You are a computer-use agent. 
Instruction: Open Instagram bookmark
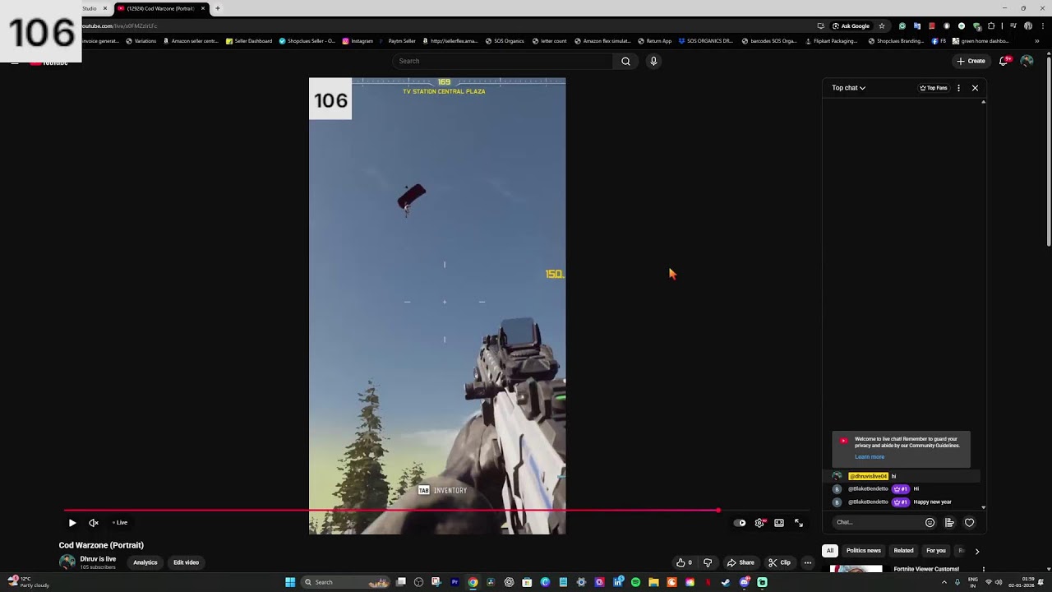click(358, 41)
